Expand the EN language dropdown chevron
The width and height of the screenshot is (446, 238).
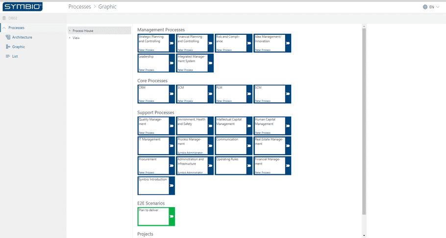coord(438,7)
